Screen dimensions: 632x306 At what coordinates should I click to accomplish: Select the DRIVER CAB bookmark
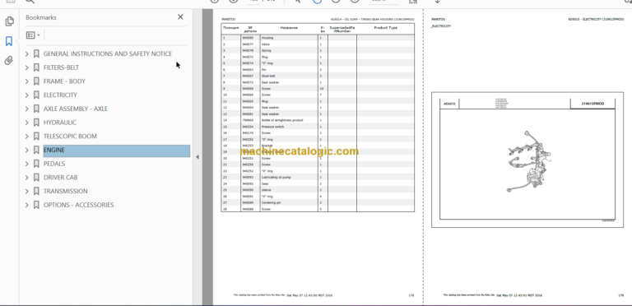pyautogui.click(x=60, y=178)
